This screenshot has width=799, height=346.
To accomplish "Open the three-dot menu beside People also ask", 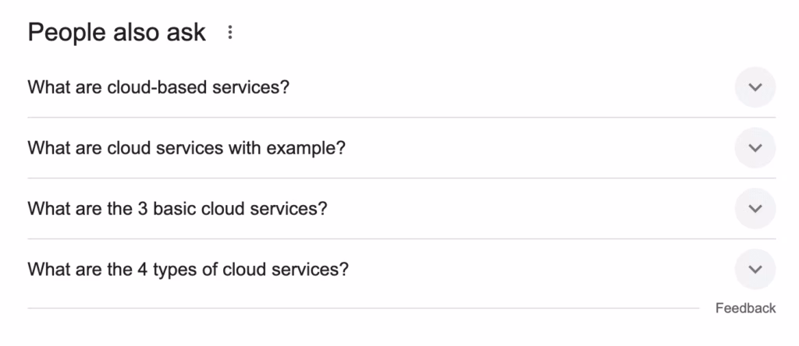I will pos(229,33).
